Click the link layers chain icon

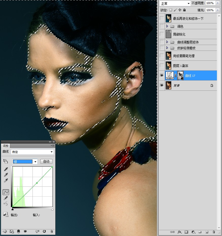(172, 232)
